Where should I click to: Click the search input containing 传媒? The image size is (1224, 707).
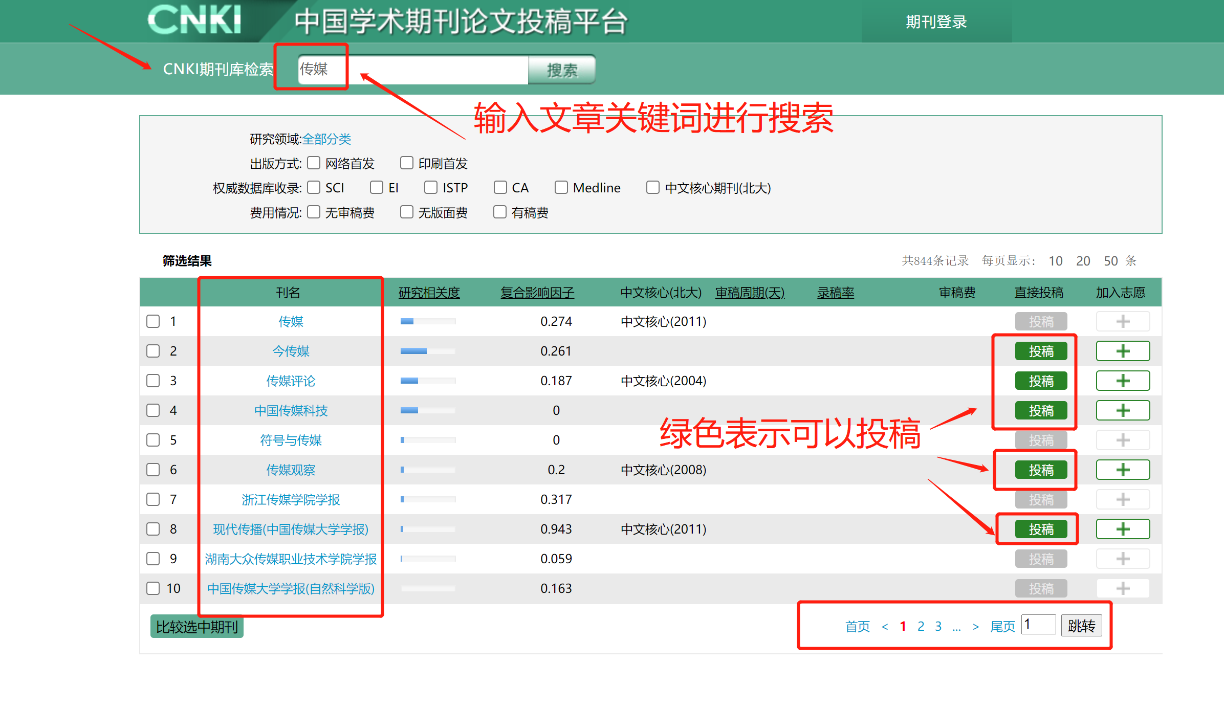coord(413,70)
